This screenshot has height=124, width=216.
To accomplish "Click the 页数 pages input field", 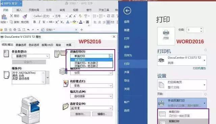I will pos(184,94).
